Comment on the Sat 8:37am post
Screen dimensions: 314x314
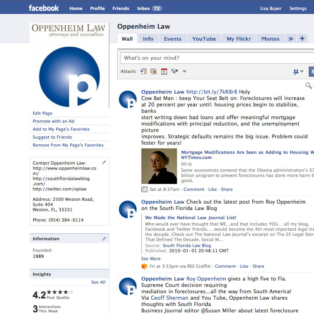click(x=194, y=189)
